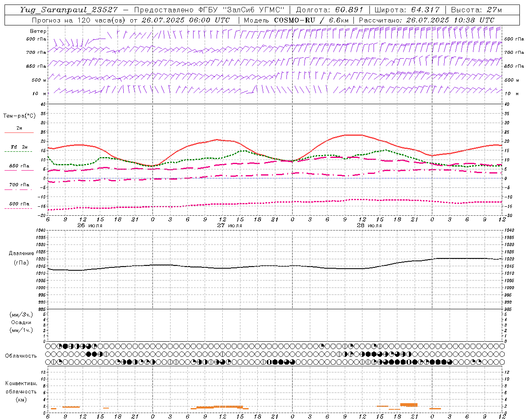Click the Тем-ра(°C) temperature label
526x420 pixels.
tap(19, 116)
